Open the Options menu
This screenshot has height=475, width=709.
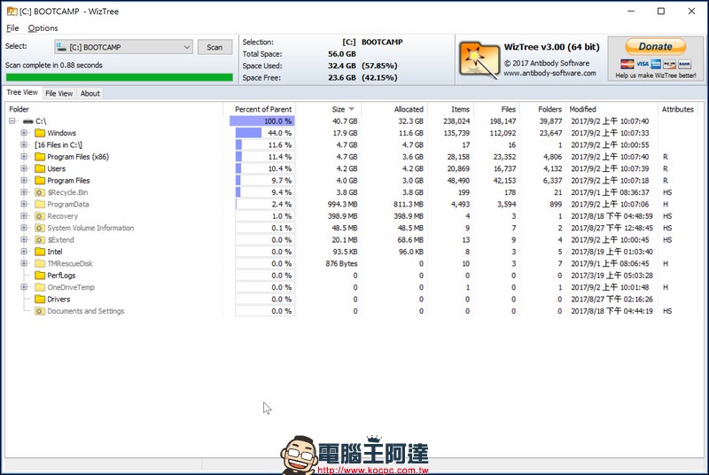pyautogui.click(x=43, y=28)
